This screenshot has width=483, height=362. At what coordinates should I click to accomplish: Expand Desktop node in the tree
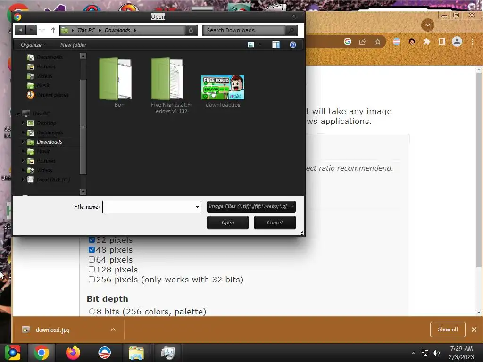(23, 123)
